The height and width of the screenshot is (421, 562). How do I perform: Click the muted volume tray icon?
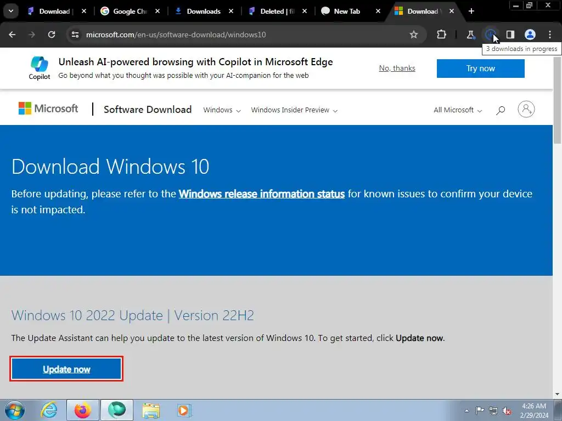(507, 411)
